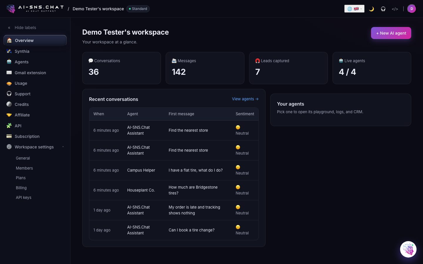Click "Can I book a tire change?" message
The image size is (423, 264).
click(x=192, y=230)
